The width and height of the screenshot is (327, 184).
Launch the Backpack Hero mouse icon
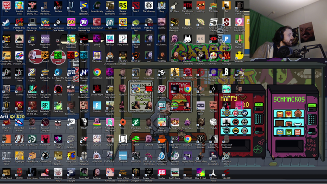tap(226, 155)
